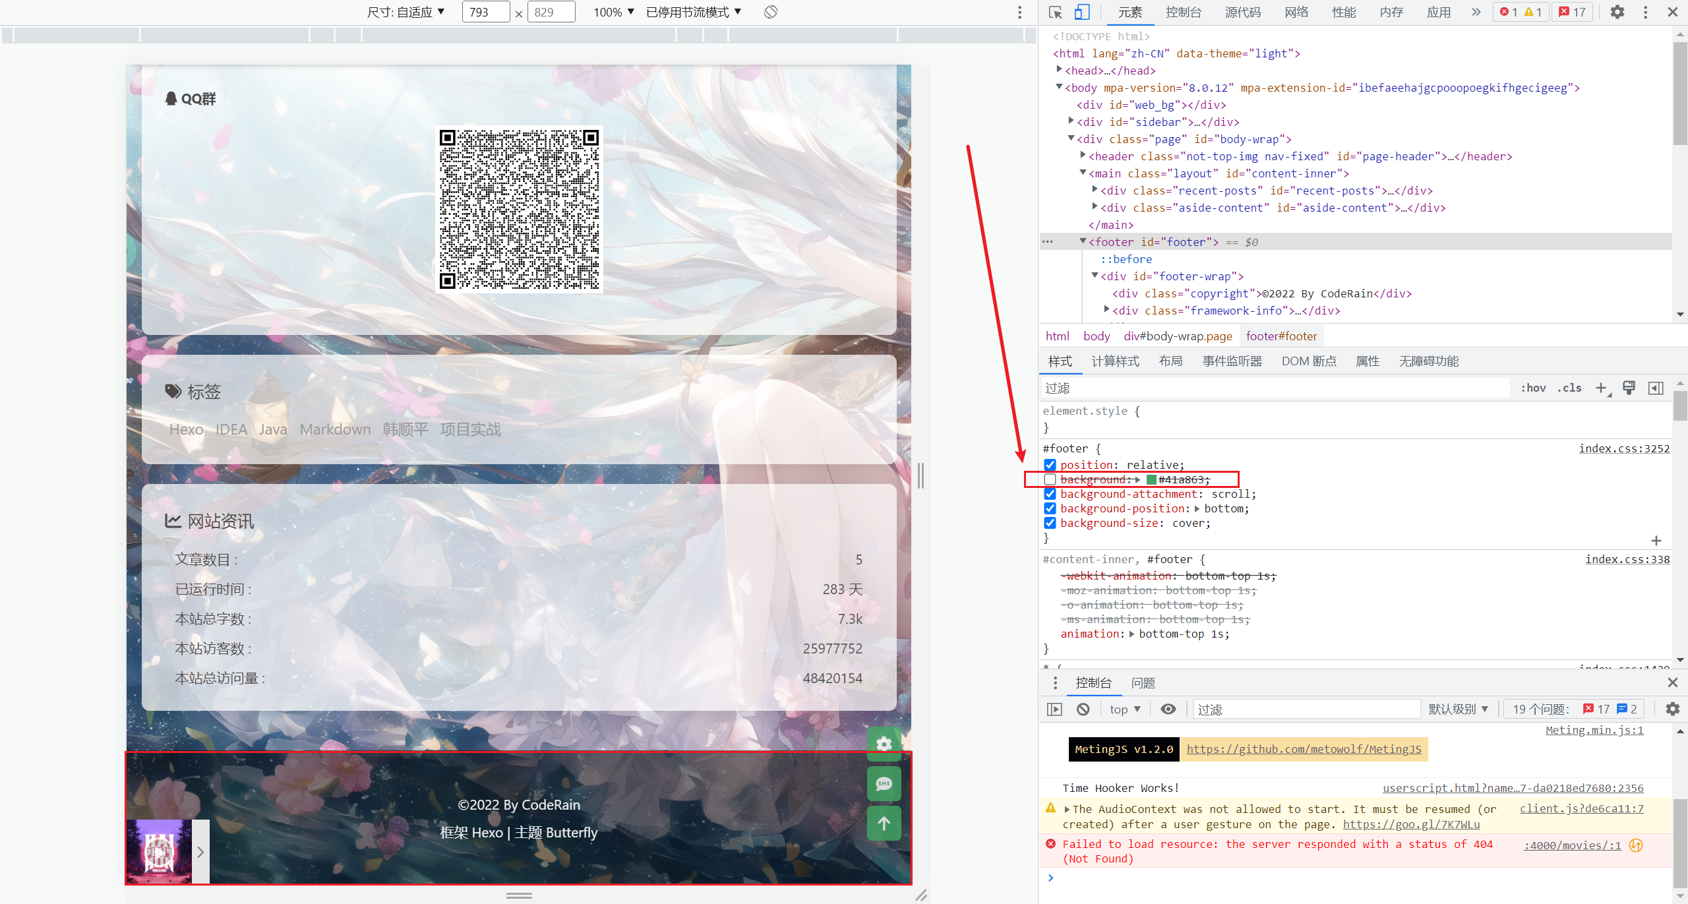Expand the header page-header node
Image resolution: width=1688 pixels, height=904 pixels.
coord(1083,156)
